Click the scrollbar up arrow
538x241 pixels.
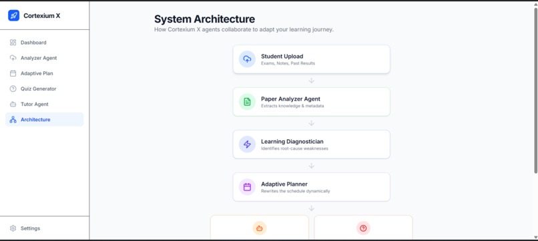click(535, 4)
